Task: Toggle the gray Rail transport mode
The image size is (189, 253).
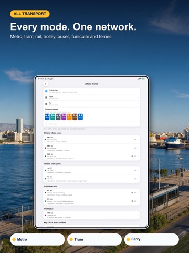Action: [58, 117]
